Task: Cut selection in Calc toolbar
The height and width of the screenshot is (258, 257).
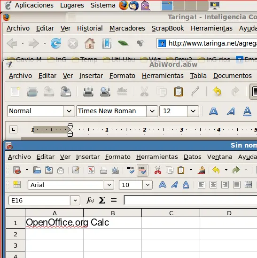Action: click(x=158, y=170)
